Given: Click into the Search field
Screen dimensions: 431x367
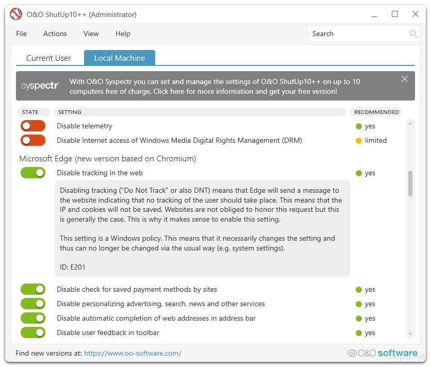Looking at the screenshot, I should coord(357,34).
